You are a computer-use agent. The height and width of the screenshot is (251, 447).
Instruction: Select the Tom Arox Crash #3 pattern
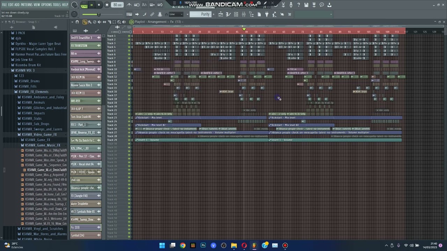click(x=86, y=117)
